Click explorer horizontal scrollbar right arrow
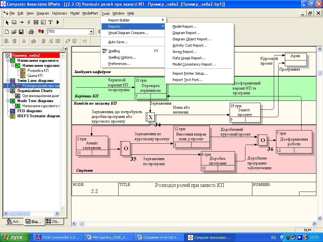323x242 pixels. [x=57, y=213]
